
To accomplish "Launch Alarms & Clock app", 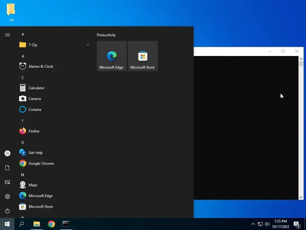I will 54,66.
